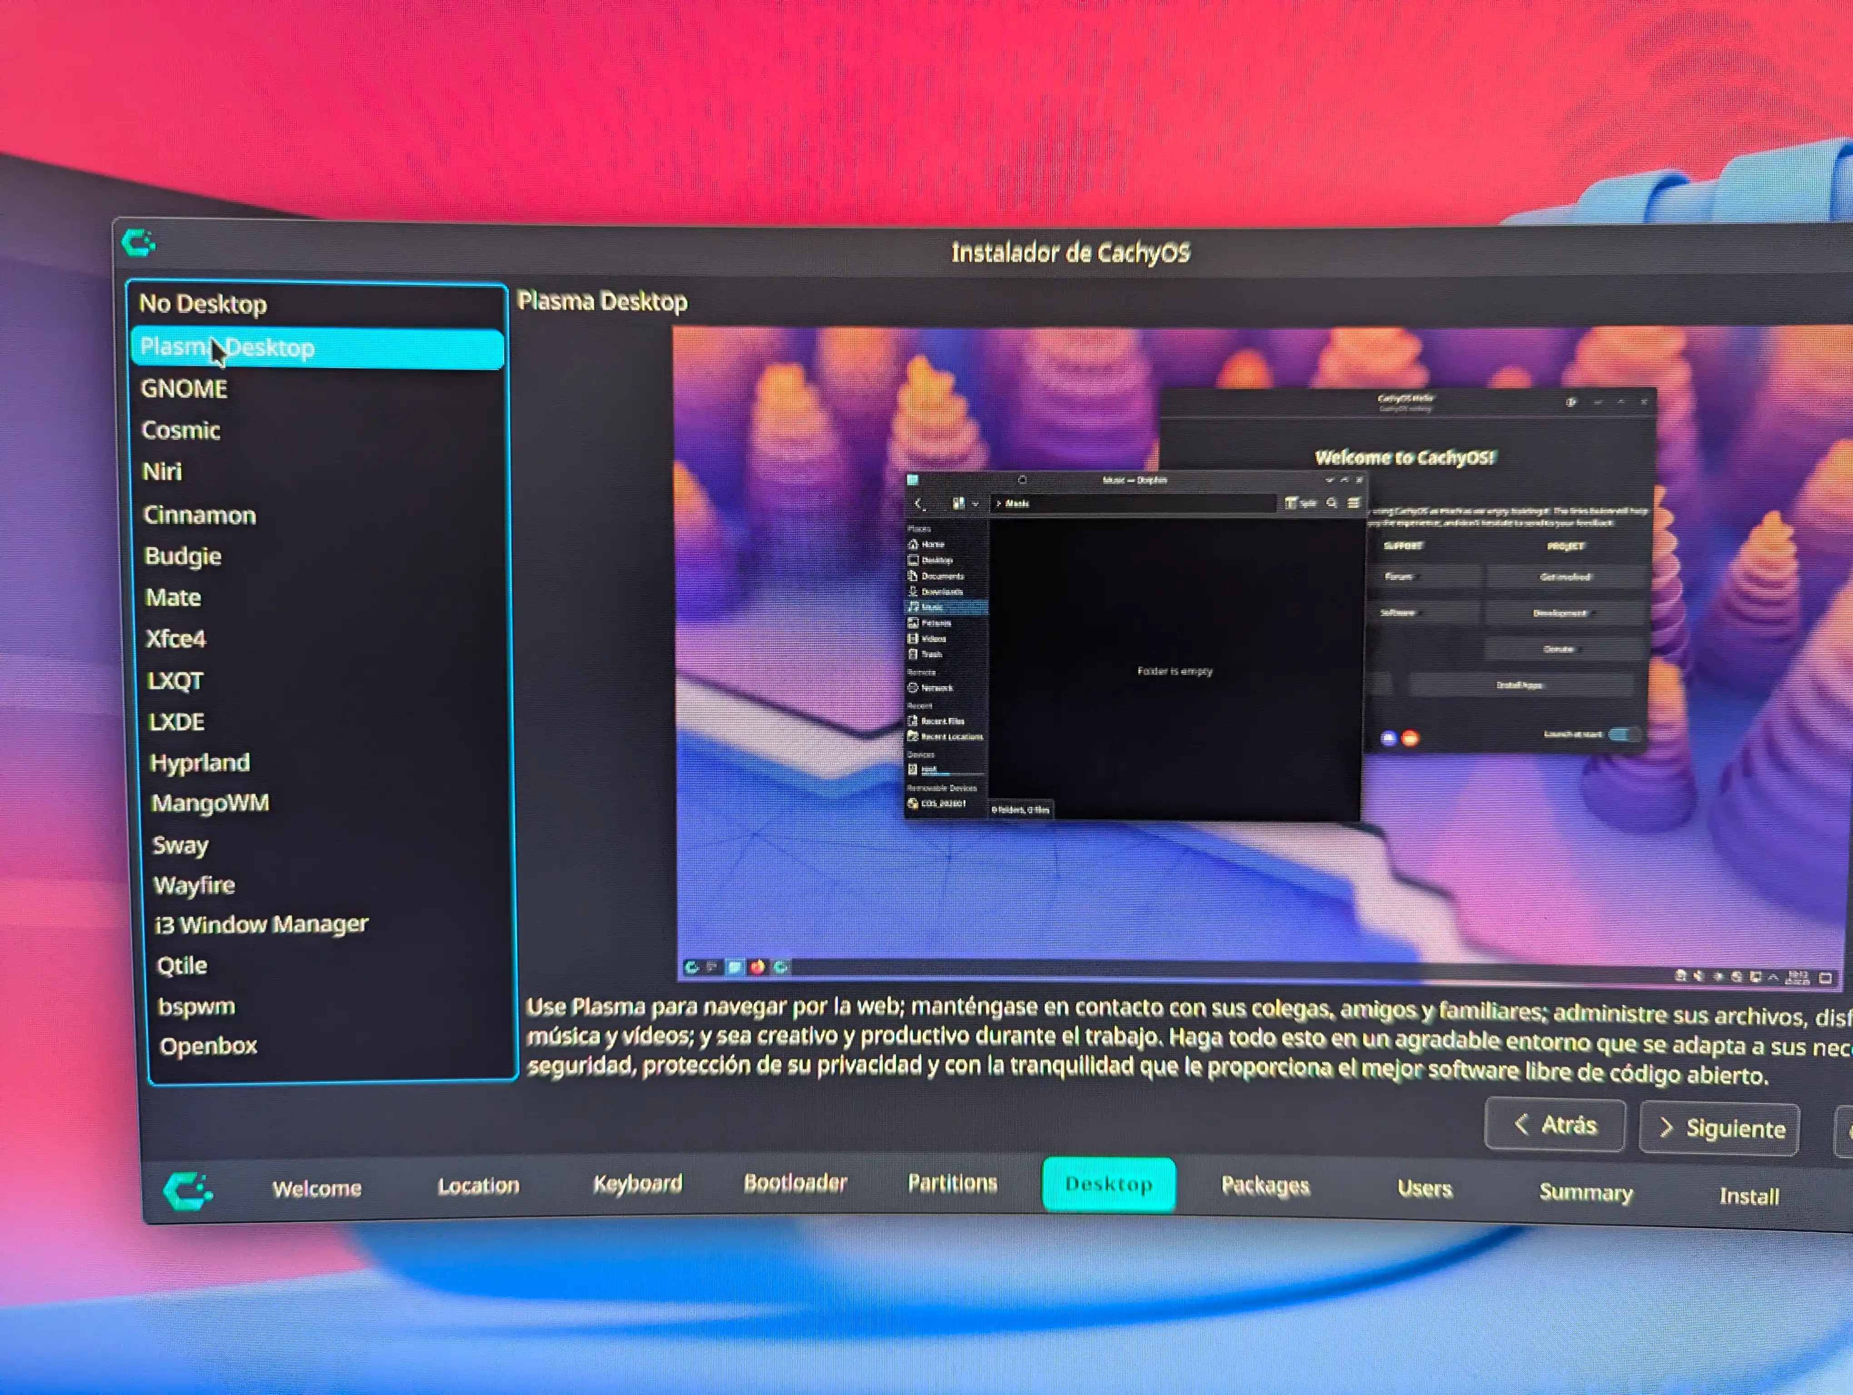Switch to the Partitions step
This screenshot has height=1395, width=1853.
[x=952, y=1182]
